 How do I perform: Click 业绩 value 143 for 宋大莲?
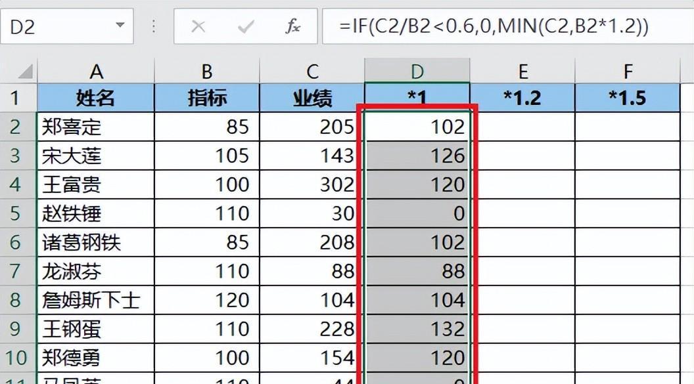coord(312,156)
